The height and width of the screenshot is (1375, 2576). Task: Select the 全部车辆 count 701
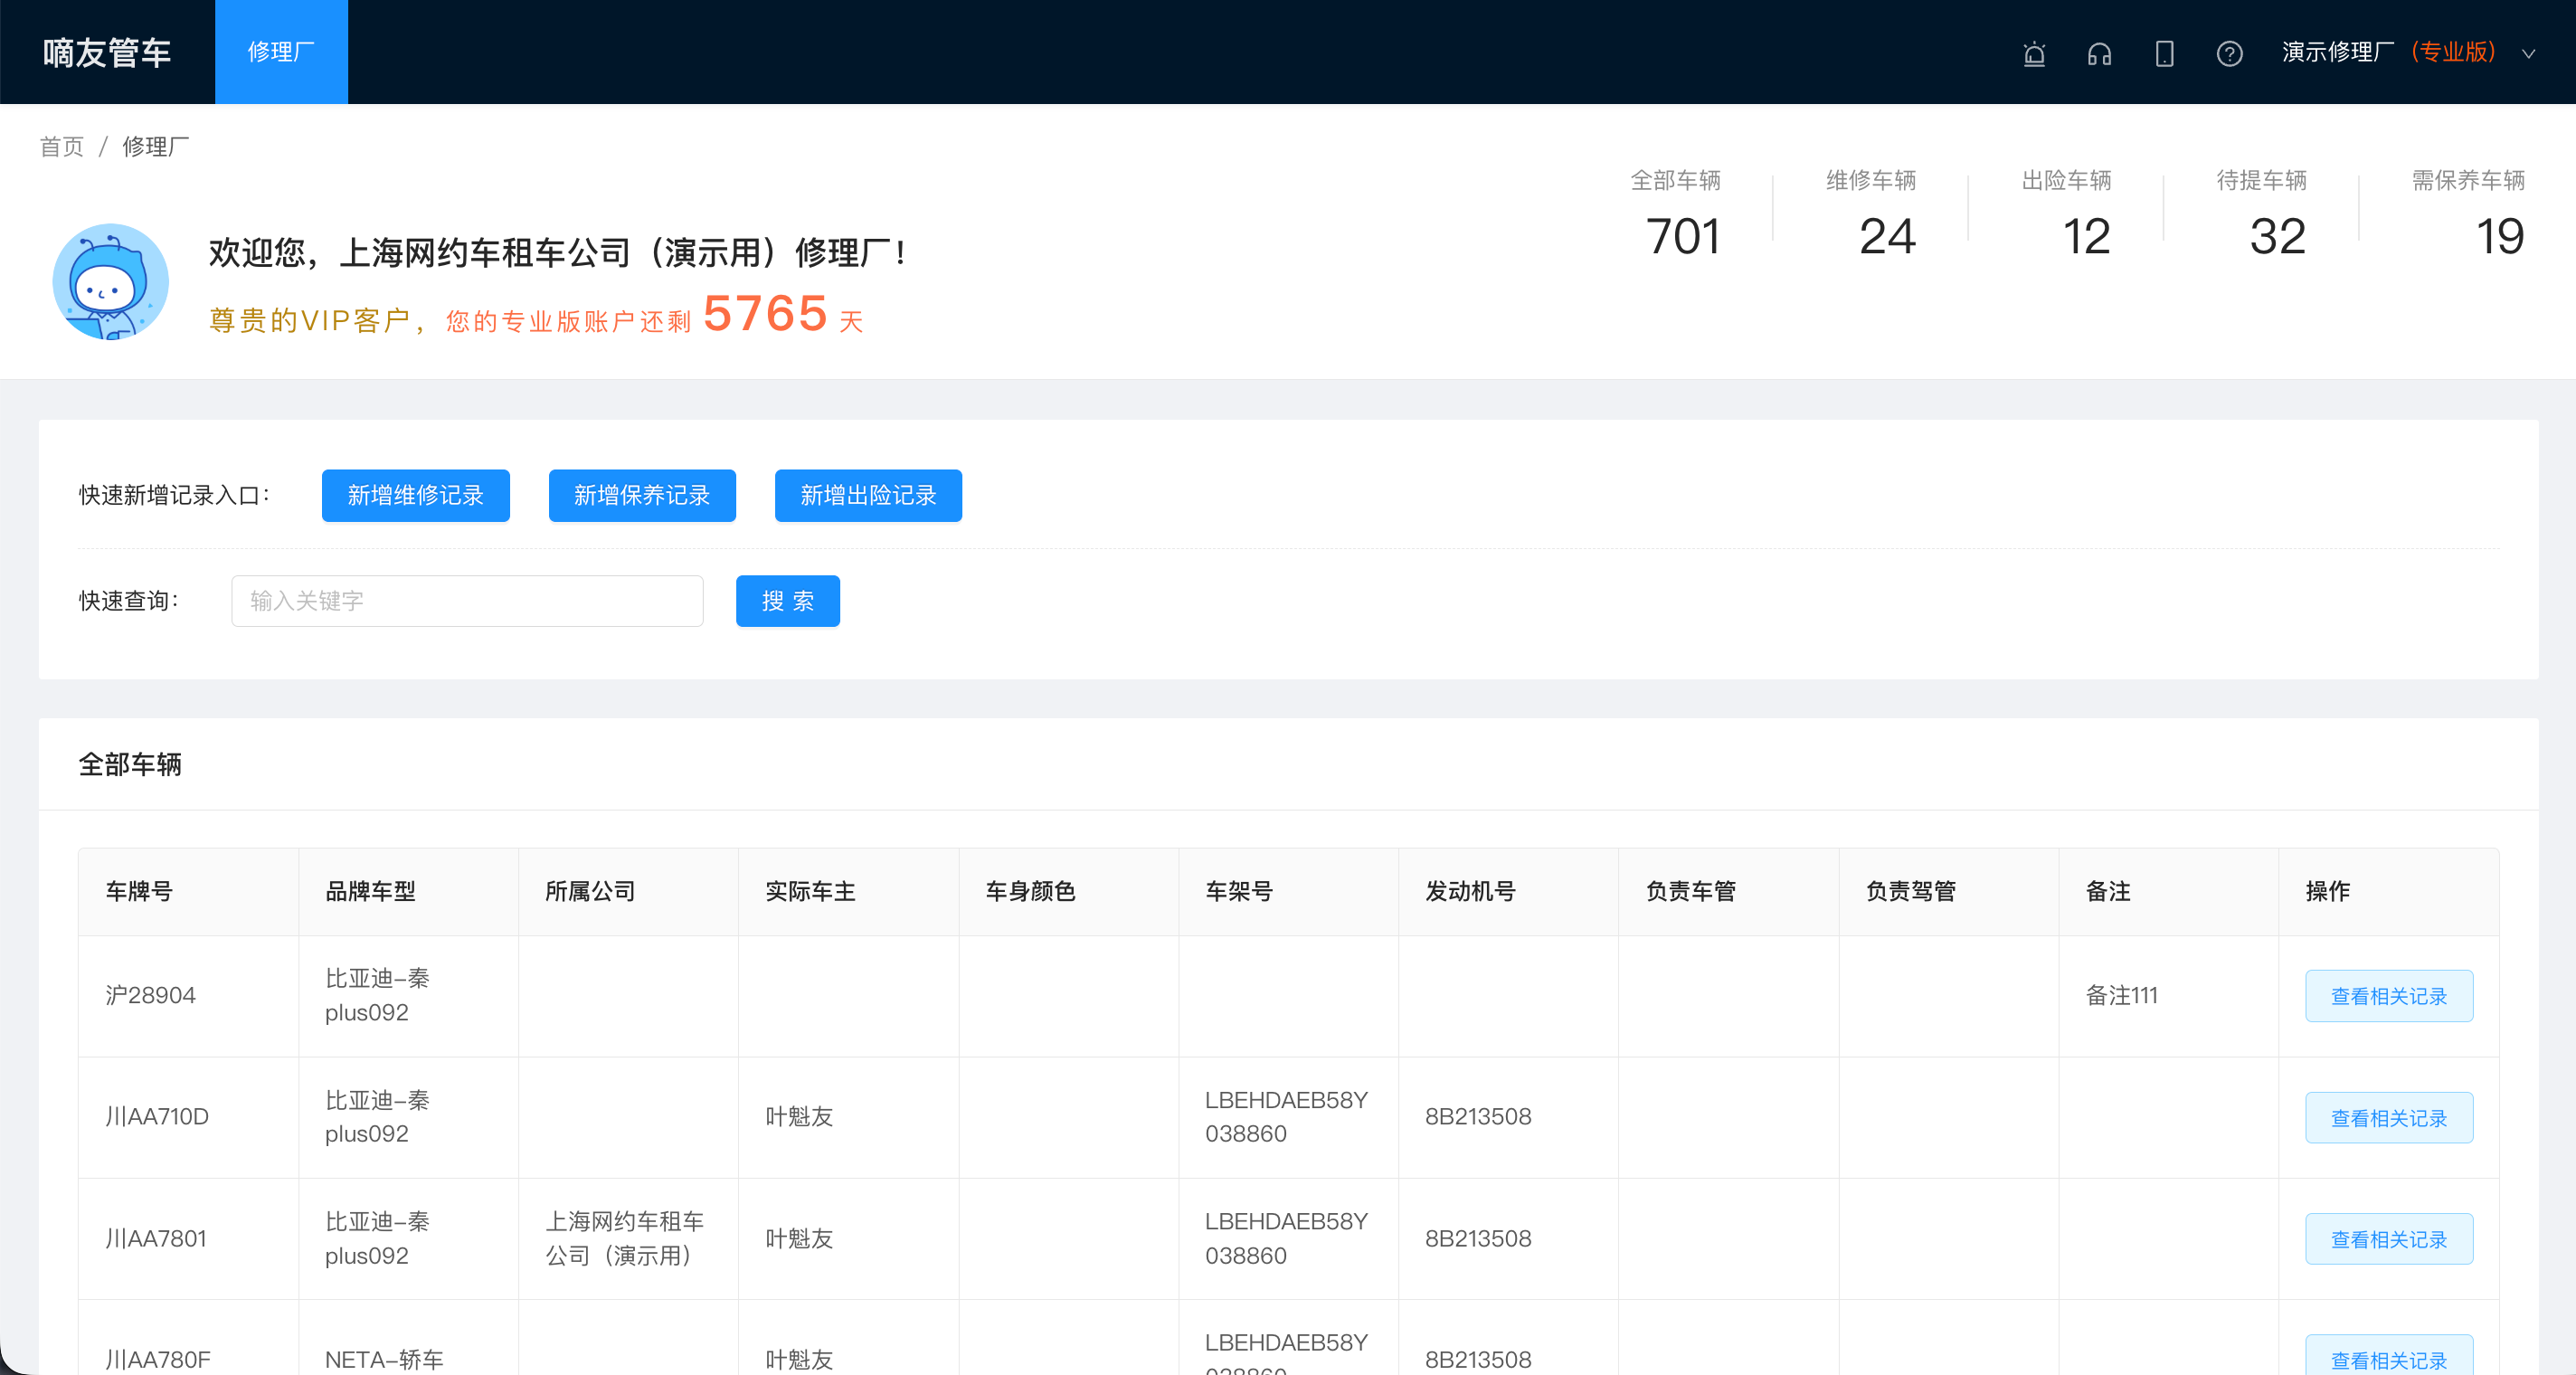tap(1683, 237)
